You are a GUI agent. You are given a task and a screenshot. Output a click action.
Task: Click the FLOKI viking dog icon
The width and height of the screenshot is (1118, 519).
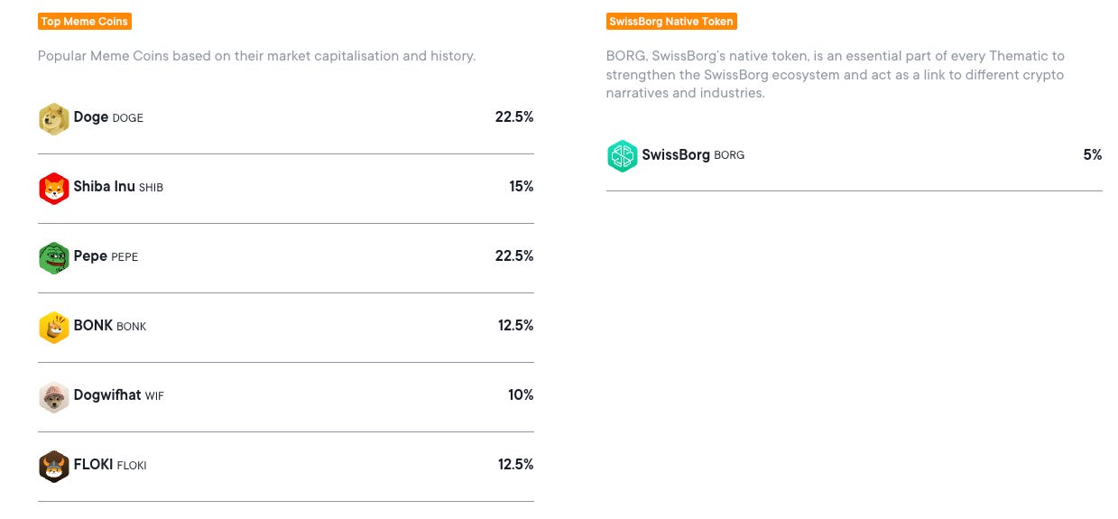pos(54,466)
